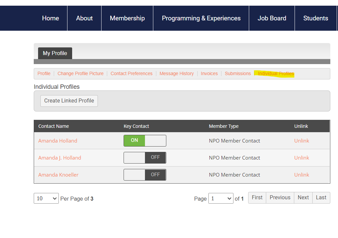
Task: Click Member Type cell for Amanda Holland
Action: pos(234,141)
